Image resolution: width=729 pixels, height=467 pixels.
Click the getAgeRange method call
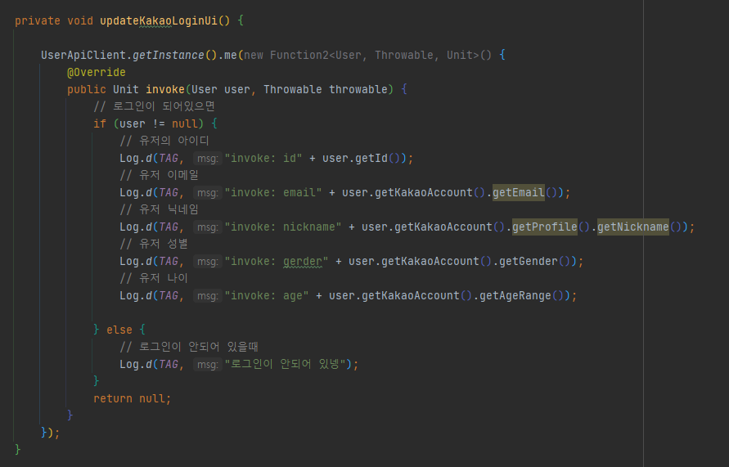click(515, 296)
